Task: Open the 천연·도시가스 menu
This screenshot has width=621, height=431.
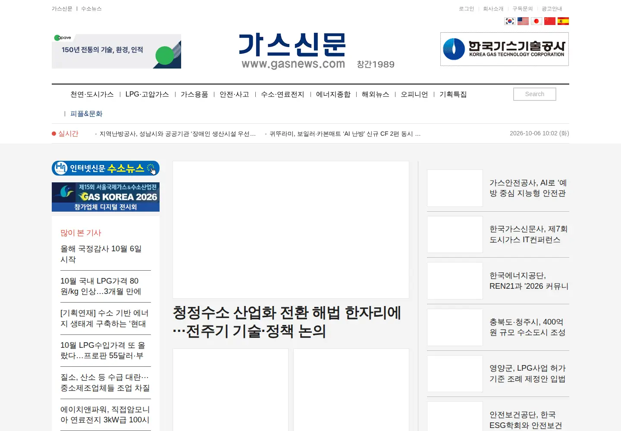Action: click(x=92, y=94)
